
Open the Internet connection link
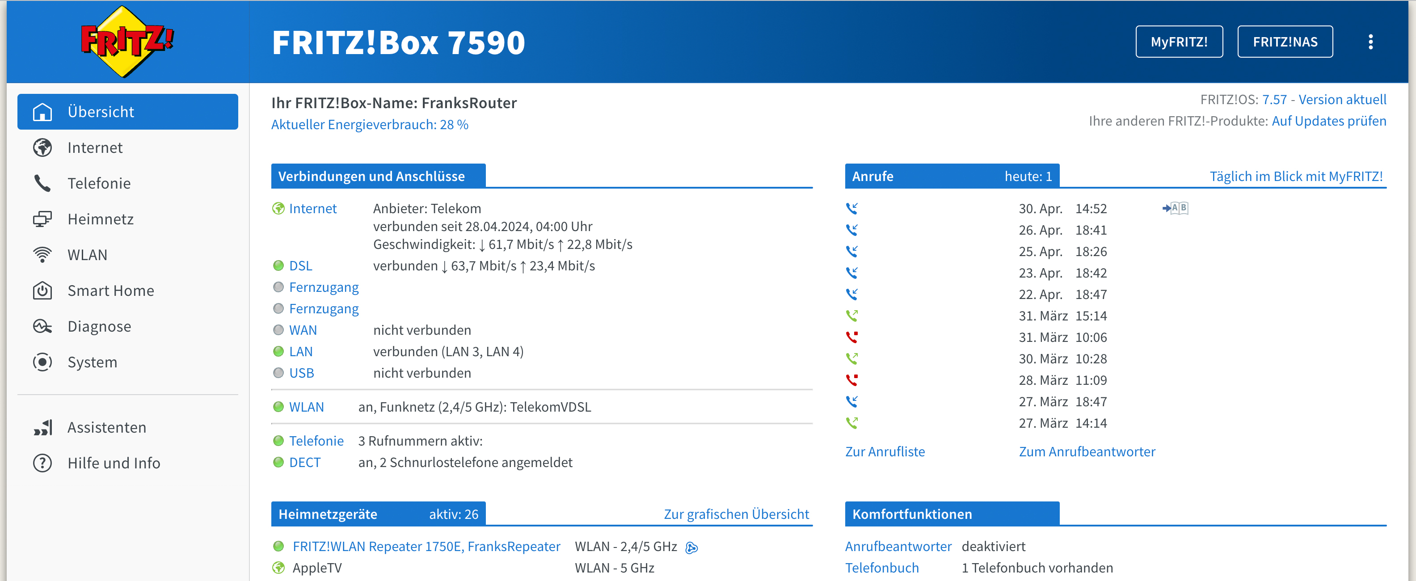click(313, 208)
